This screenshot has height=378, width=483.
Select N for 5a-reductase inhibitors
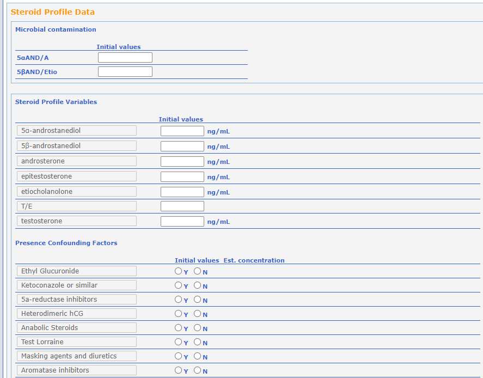point(197,300)
